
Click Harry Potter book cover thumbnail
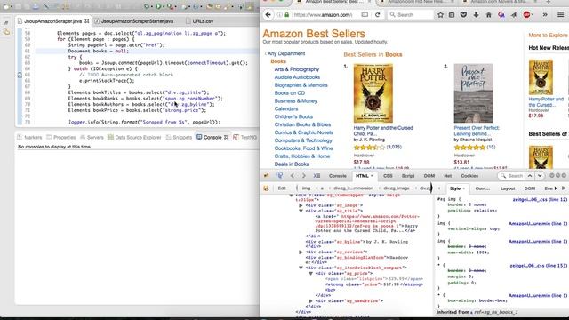coord(373,93)
